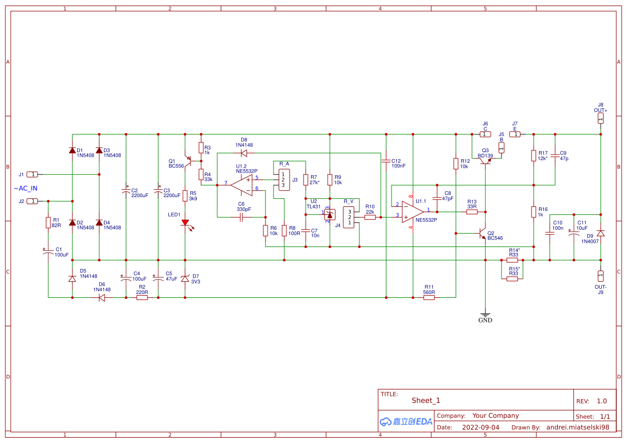This screenshot has height=443, width=627.
Task: Click the 嘉立创EDA logo
Action: point(405,422)
